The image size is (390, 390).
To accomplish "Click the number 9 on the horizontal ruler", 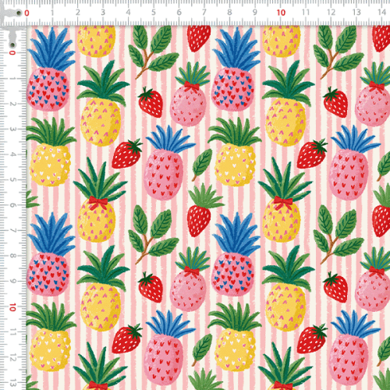I will (255, 12).
